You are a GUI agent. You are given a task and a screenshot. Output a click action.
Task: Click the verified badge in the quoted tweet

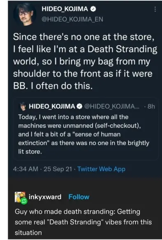point(79,106)
